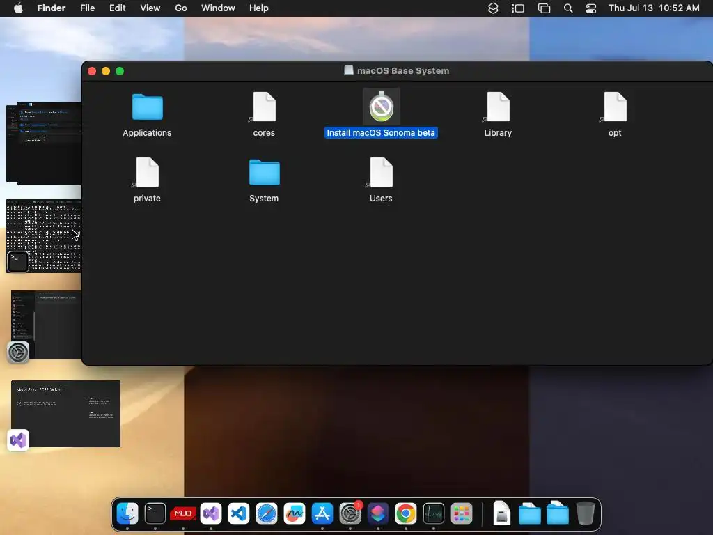Select the Install macOS Sonoma beta app icon
The height and width of the screenshot is (535, 713).
click(x=381, y=107)
